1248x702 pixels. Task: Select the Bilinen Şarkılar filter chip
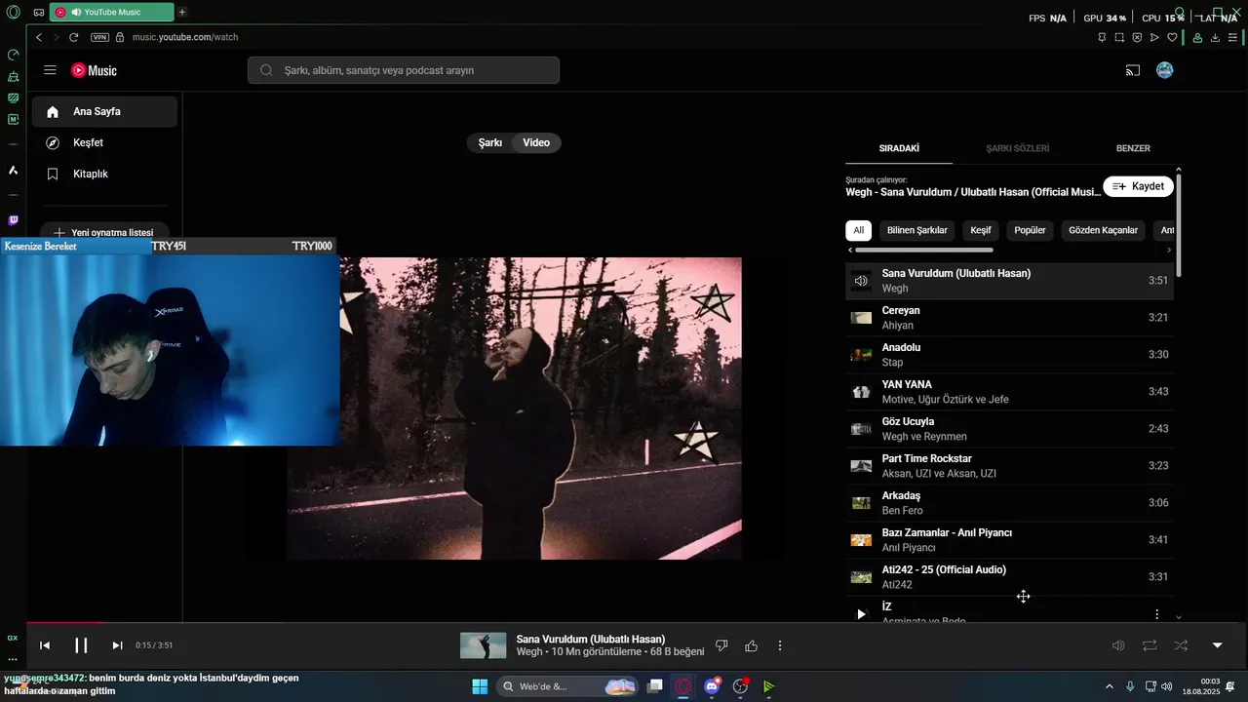pos(916,230)
